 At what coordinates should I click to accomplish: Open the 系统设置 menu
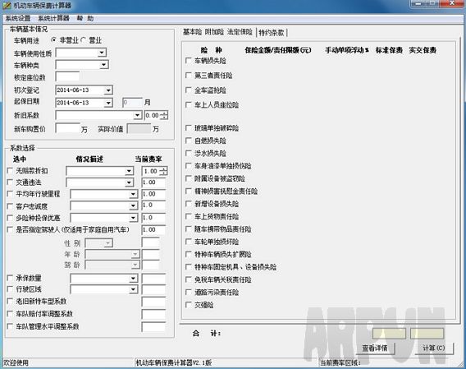[x=18, y=18]
